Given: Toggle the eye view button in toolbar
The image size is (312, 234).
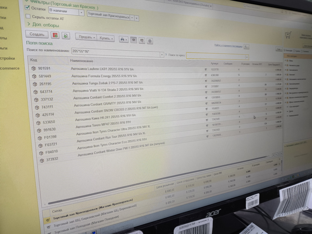Looking at the screenshot, I should [x=134, y=40].
